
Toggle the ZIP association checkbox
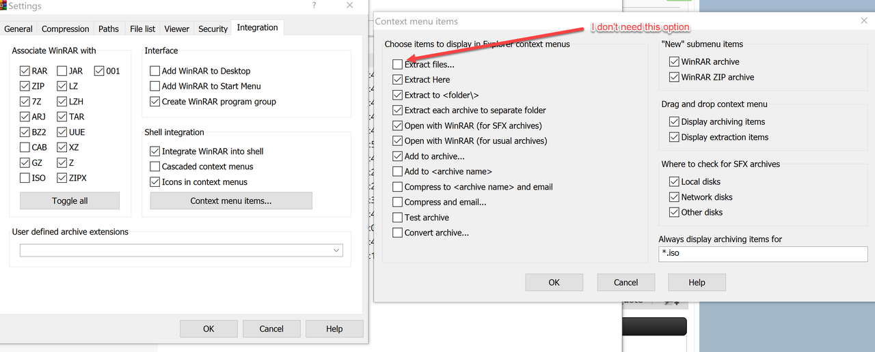point(25,86)
